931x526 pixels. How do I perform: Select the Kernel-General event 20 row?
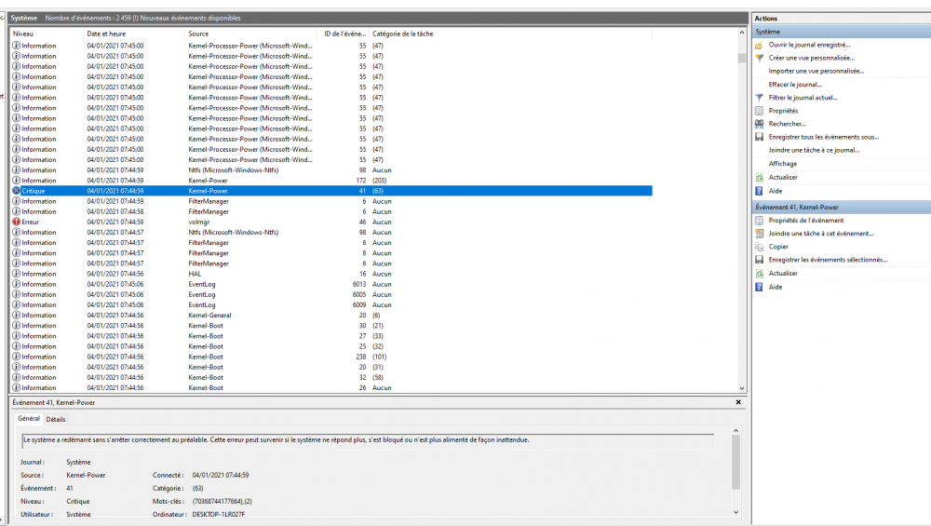point(331,316)
